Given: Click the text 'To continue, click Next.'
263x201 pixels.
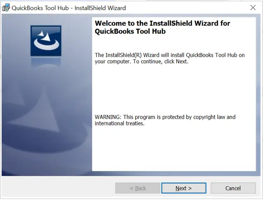Looking at the screenshot, I should [x=161, y=62].
